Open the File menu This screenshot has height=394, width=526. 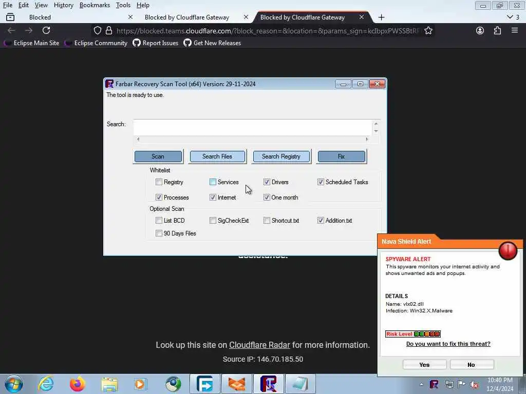tap(7, 5)
